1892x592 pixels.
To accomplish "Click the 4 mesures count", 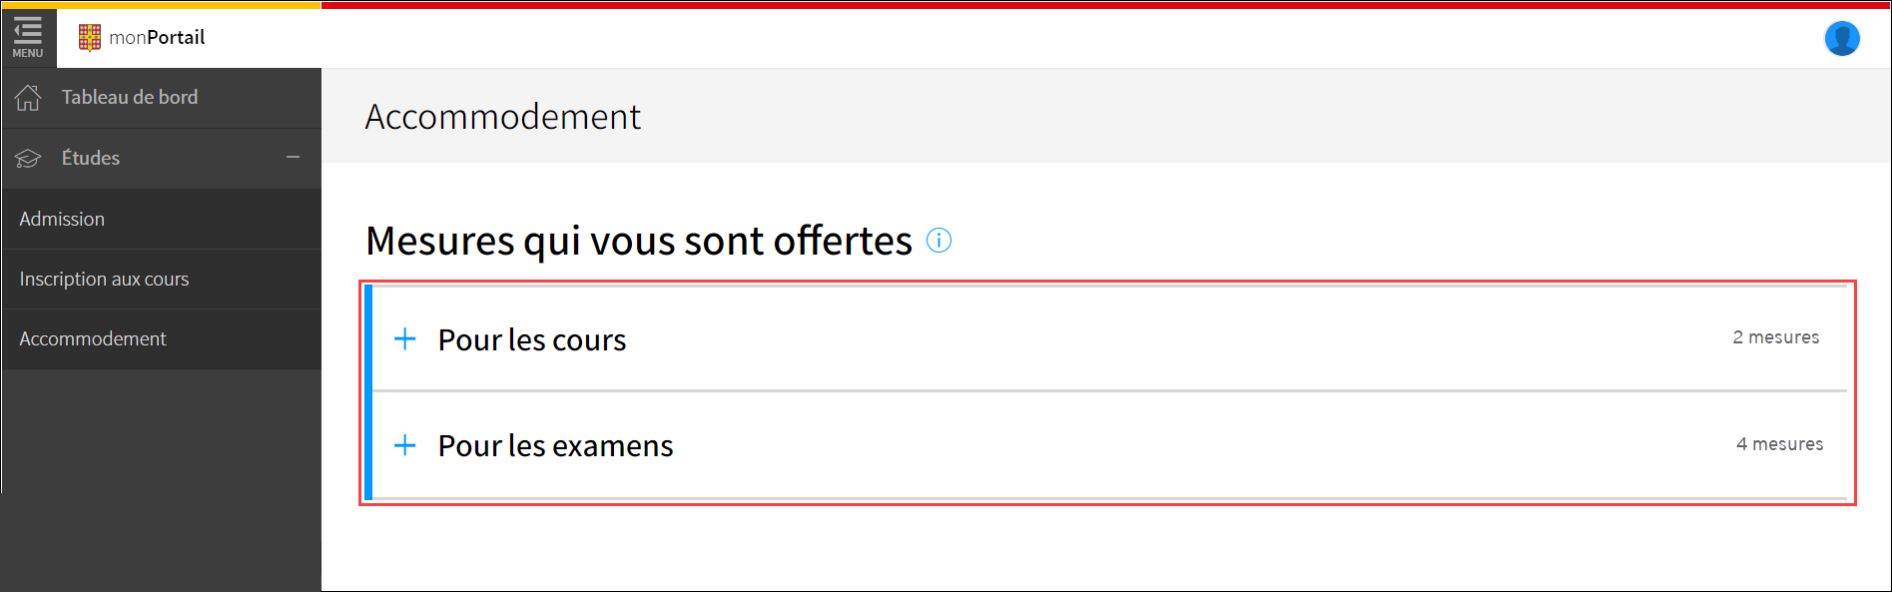I will 1779,444.
